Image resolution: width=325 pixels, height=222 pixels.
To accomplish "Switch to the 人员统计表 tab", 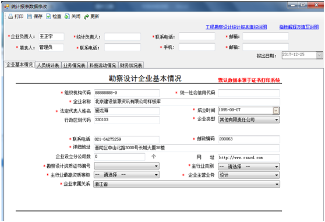I will pos(48,65).
